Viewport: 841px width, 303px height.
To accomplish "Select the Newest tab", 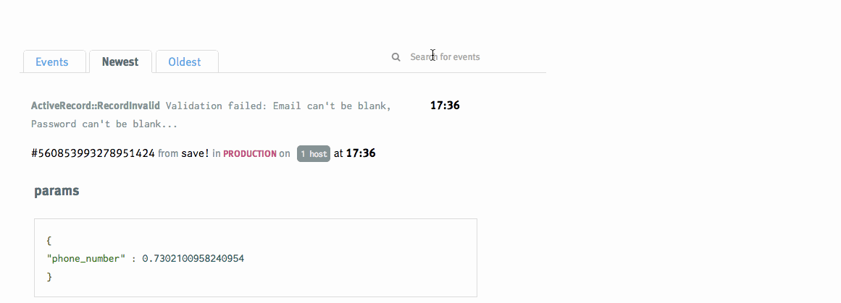I will (120, 62).
